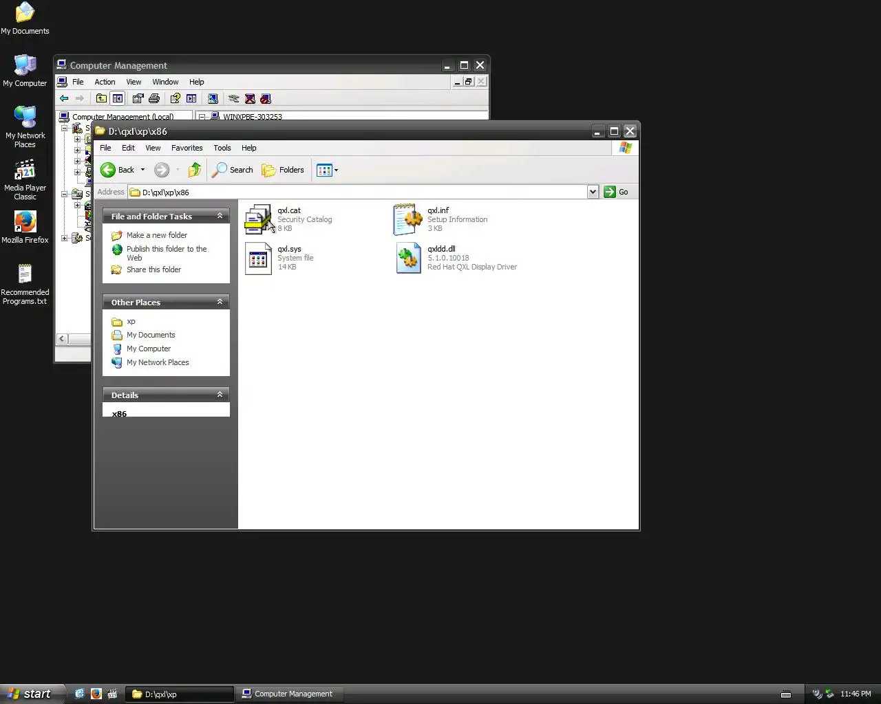Image resolution: width=881 pixels, height=704 pixels.
Task: Open the address bar dropdown arrow
Action: click(x=593, y=192)
